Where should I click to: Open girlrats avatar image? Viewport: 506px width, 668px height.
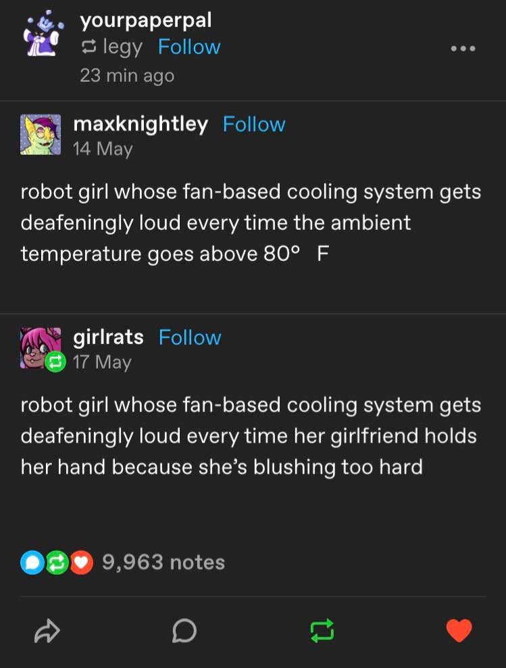click(x=41, y=348)
